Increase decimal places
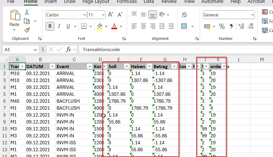 tap(241, 26)
